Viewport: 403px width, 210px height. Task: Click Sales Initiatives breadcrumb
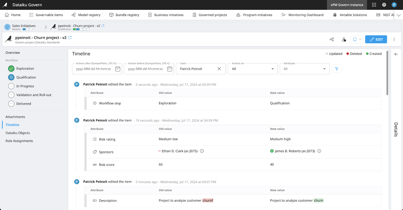click(24, 26)
